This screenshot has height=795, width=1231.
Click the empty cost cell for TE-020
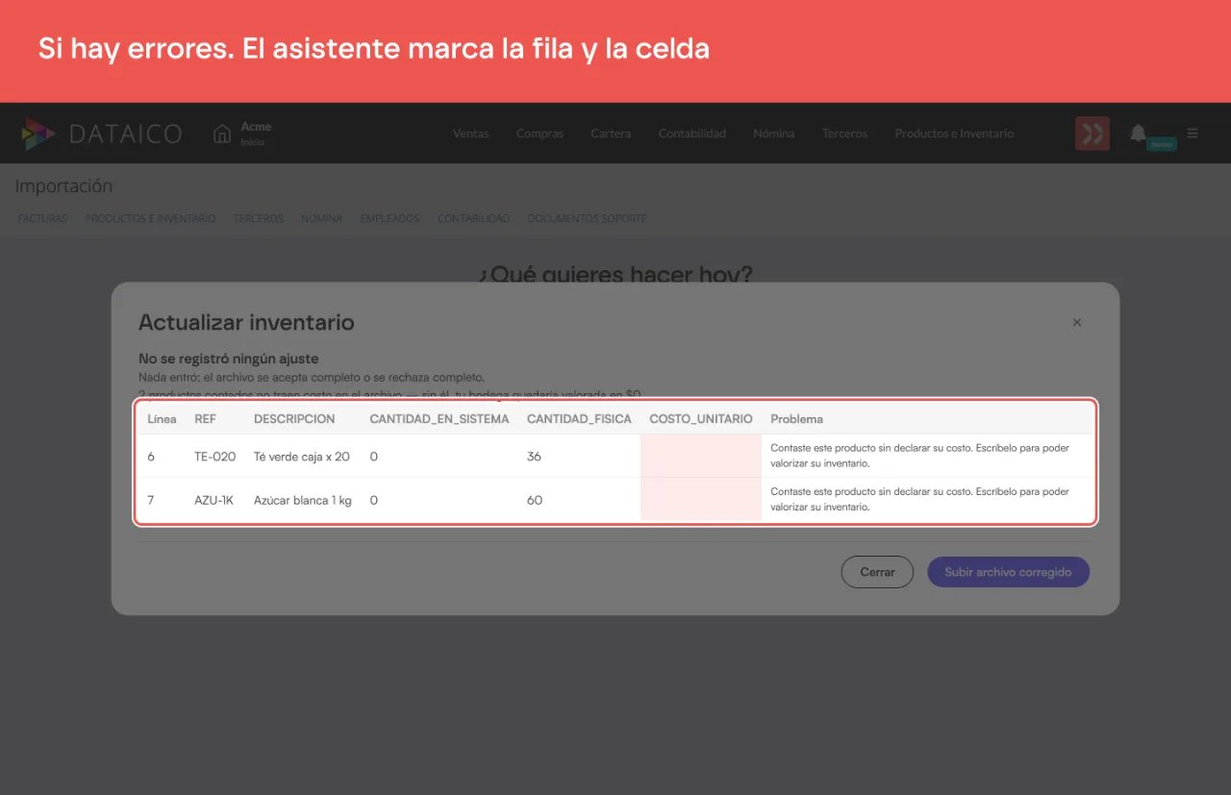701,456
